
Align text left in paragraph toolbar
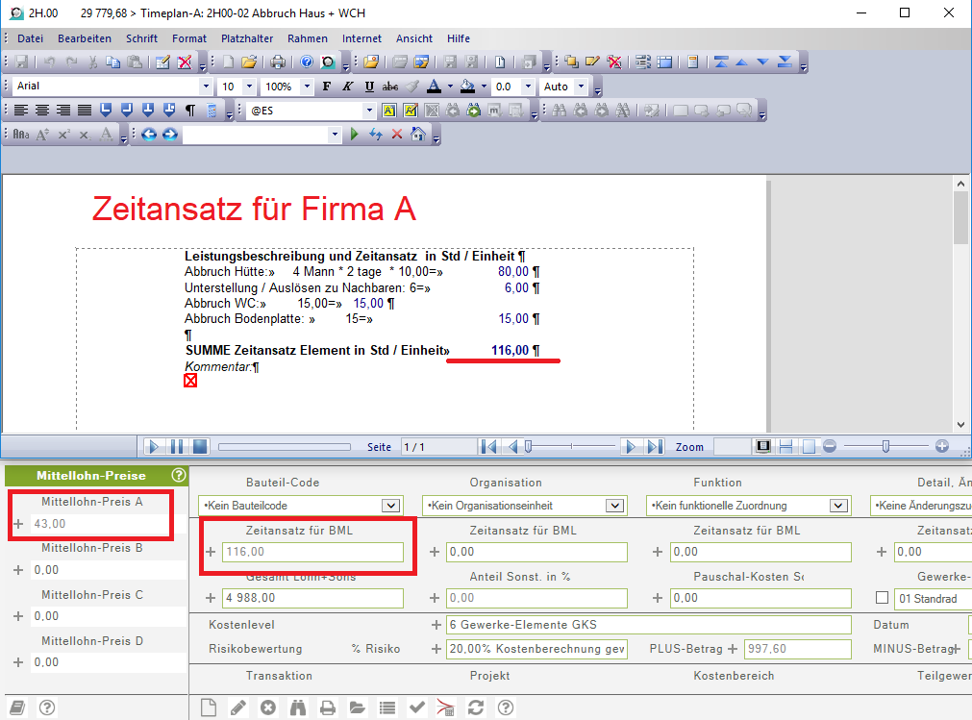[x=21, y=111]
